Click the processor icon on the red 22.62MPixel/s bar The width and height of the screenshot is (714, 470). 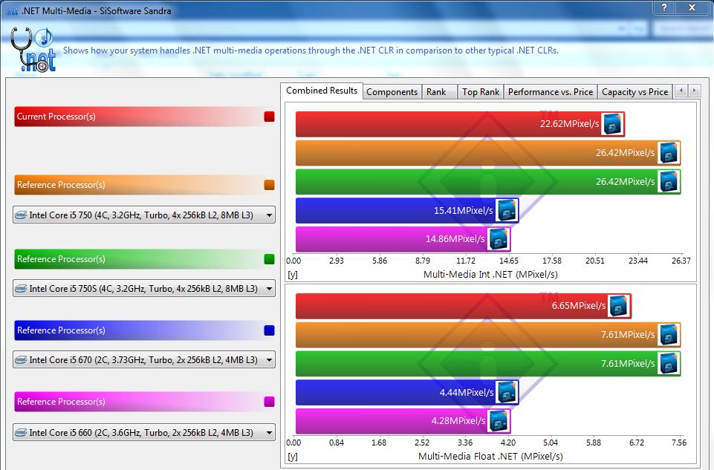point(612,124)
